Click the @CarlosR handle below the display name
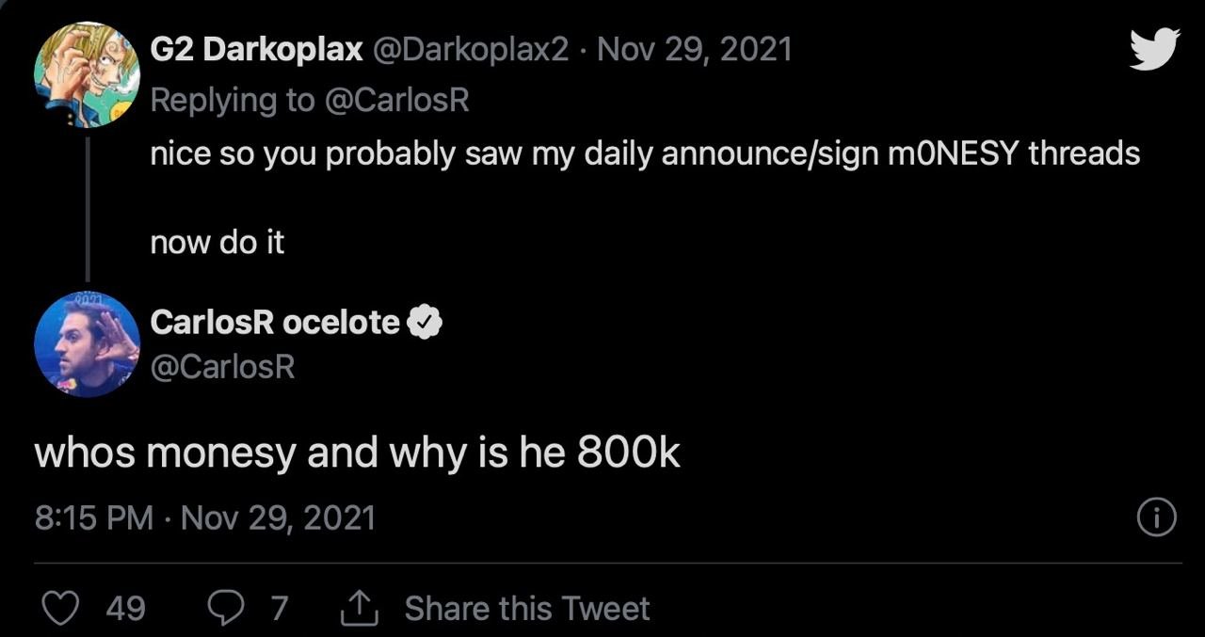Screen dimensions: 1205x637 click(x=222, y=366)
